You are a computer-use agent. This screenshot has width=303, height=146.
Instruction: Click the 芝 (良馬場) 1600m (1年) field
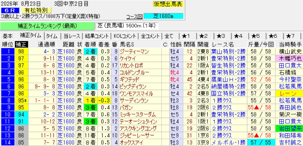click(127, 26)
